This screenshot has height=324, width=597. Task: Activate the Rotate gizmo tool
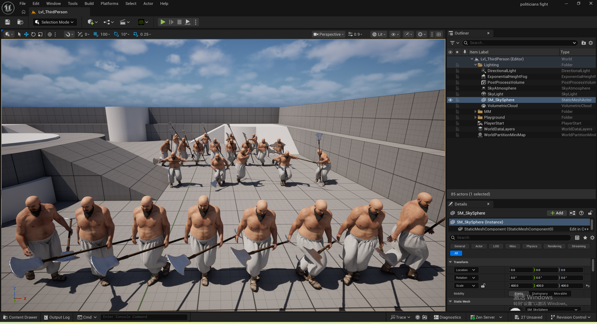(33, 35)
